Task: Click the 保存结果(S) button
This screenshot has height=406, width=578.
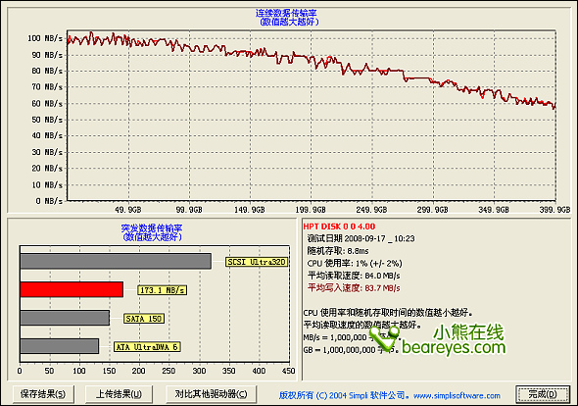Action: [43, 394]
